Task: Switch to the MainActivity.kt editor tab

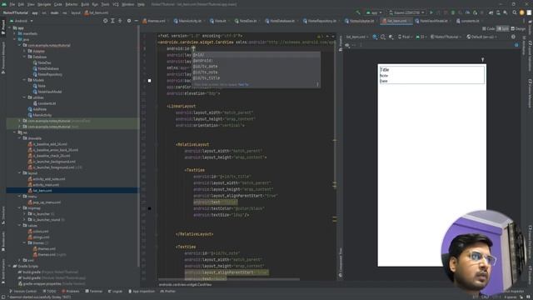Action: [x=188, y=21]
